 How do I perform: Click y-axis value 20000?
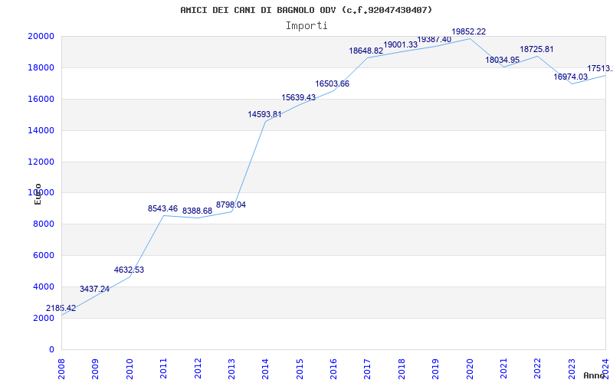click(41, 36)
